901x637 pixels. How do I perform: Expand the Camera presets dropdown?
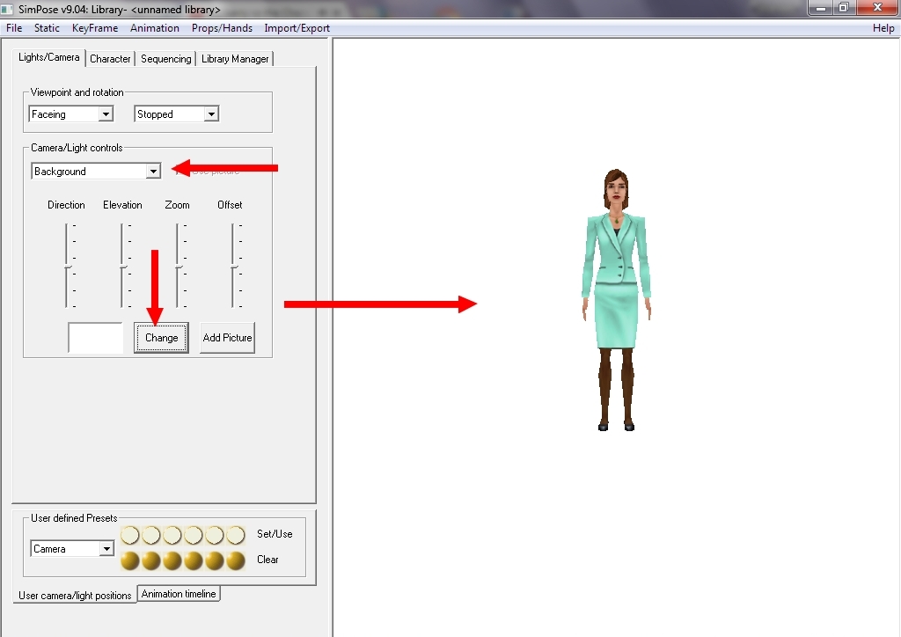pyautogui.click(x=106, y=549)
